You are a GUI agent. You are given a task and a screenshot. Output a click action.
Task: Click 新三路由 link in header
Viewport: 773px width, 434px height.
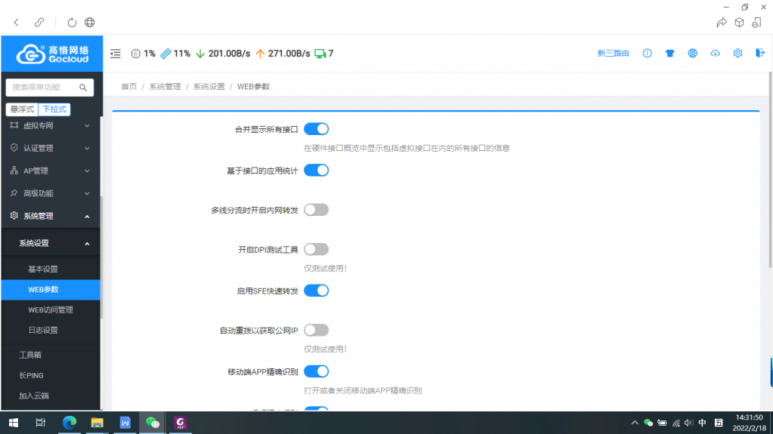(x=613, y=53)
